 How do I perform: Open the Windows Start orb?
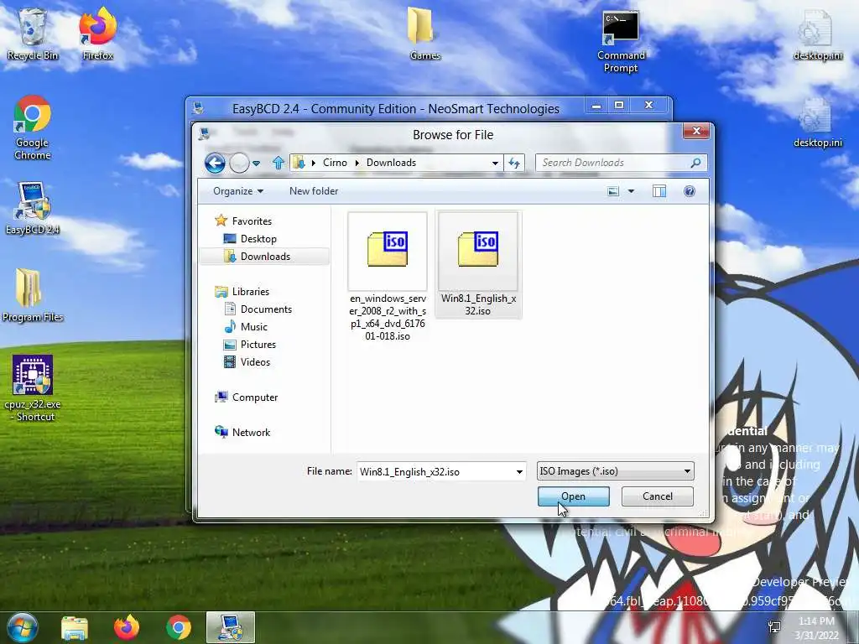[21, 627]
